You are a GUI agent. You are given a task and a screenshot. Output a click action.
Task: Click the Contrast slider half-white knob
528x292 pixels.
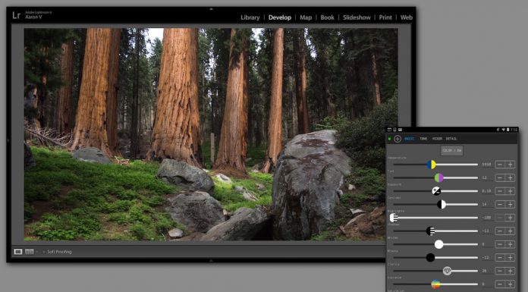coord(442,204)
